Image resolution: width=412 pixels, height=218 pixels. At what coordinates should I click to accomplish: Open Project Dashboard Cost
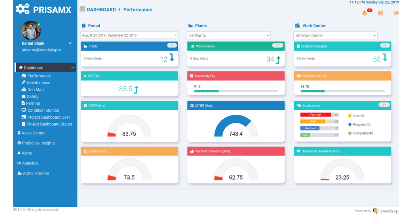[48, 117]
